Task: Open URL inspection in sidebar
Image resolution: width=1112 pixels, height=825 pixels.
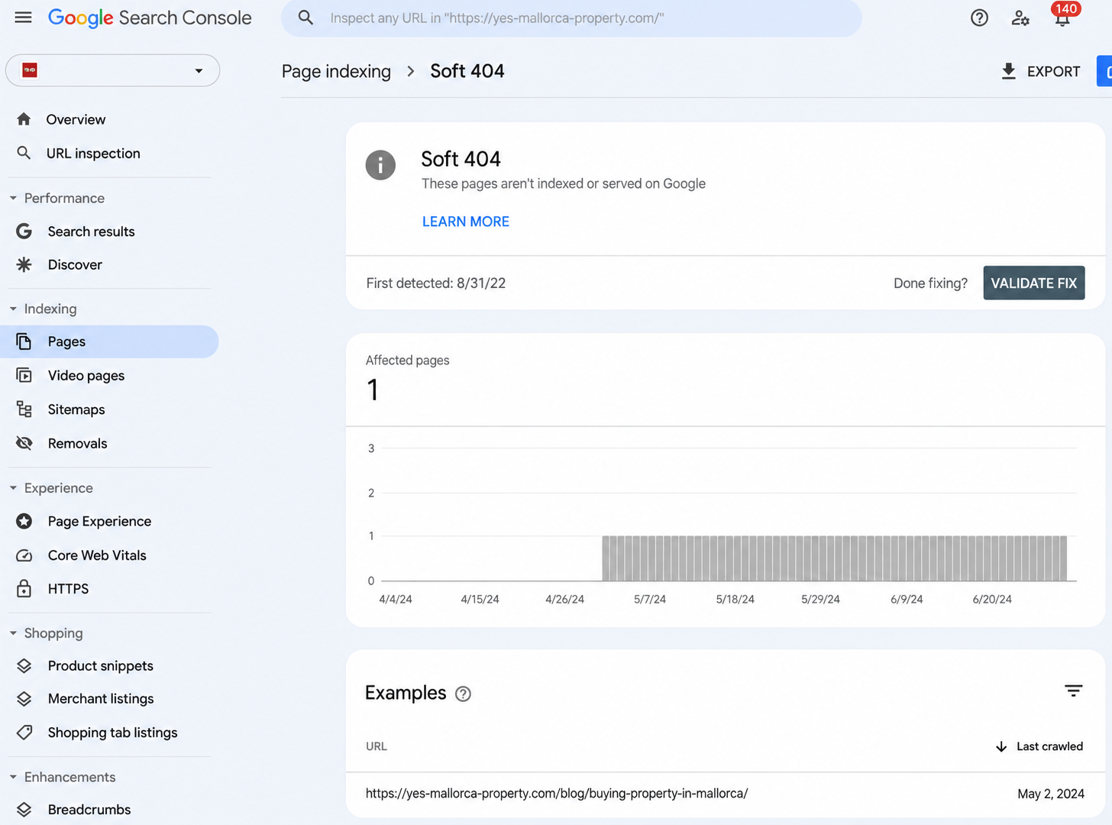Action: tap(93, 153)
